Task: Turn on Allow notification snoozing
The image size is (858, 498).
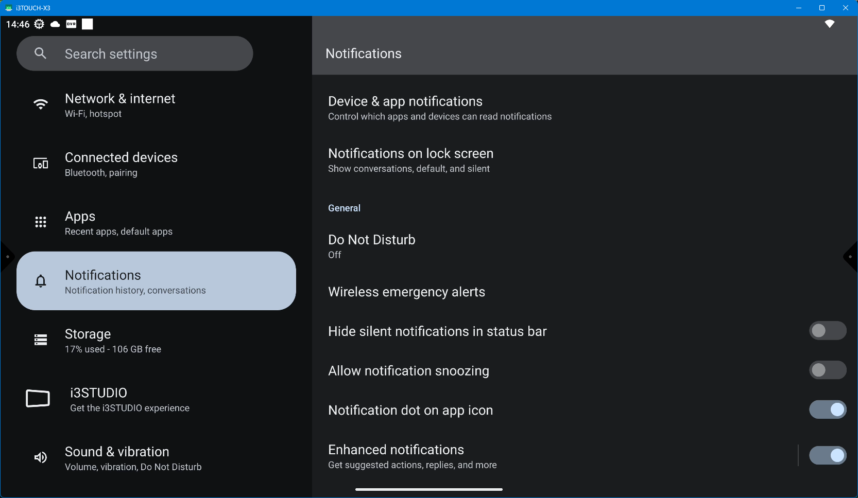Action: pos(827,370)
